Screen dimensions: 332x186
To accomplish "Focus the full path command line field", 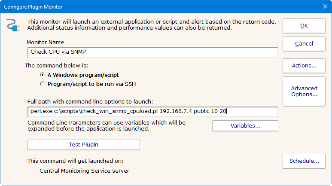I will point(152,111).
